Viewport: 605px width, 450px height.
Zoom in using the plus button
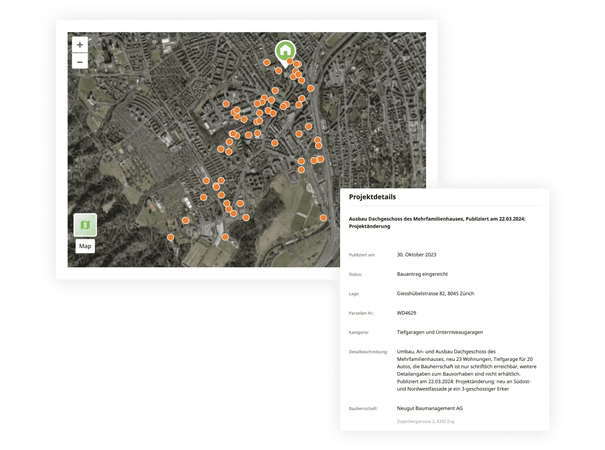(80, 45)
